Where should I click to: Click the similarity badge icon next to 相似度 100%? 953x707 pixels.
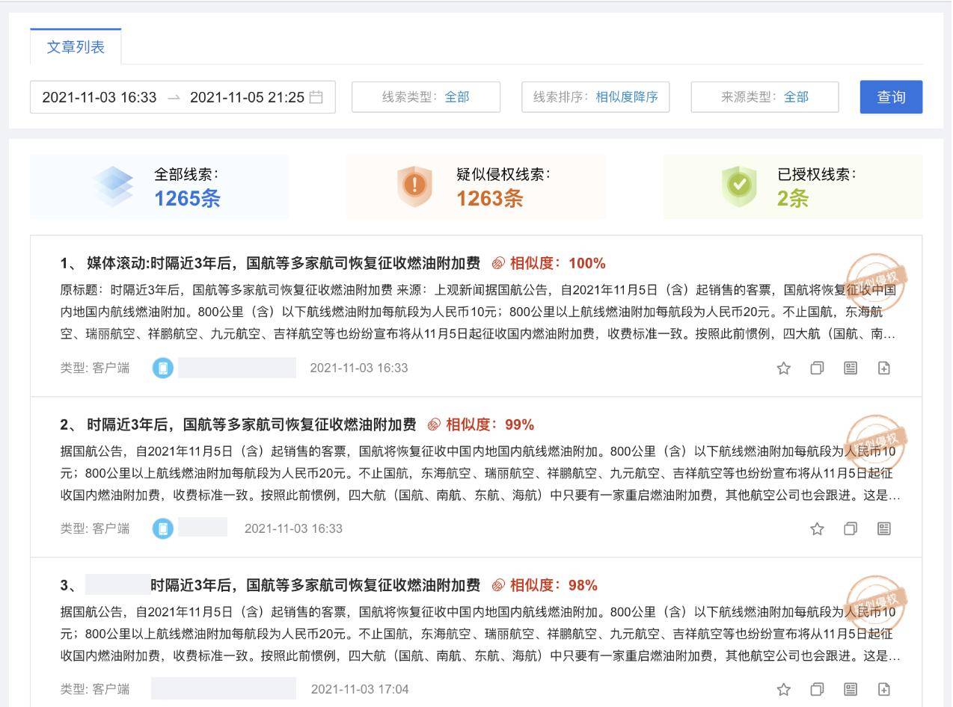point(497,263)
